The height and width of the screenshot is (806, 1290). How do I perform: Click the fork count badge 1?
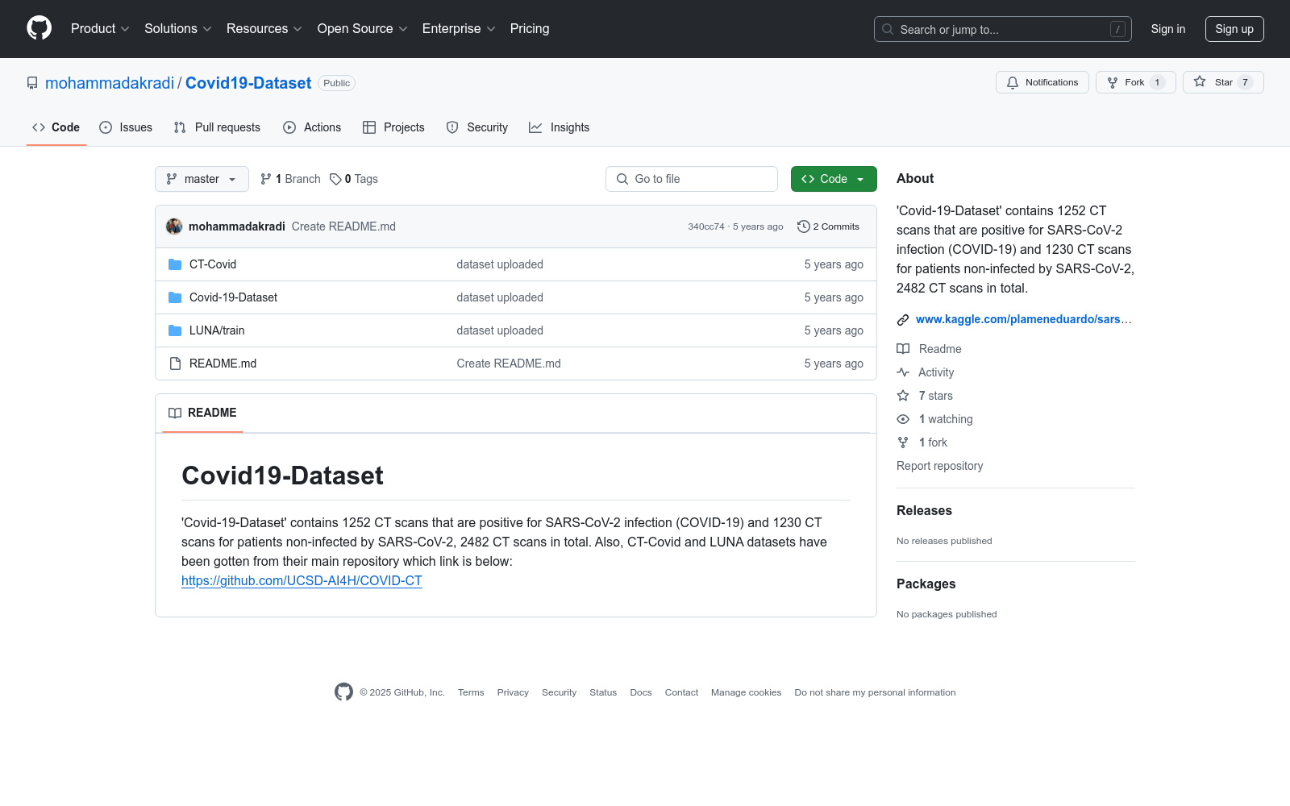pos(1157,82)
